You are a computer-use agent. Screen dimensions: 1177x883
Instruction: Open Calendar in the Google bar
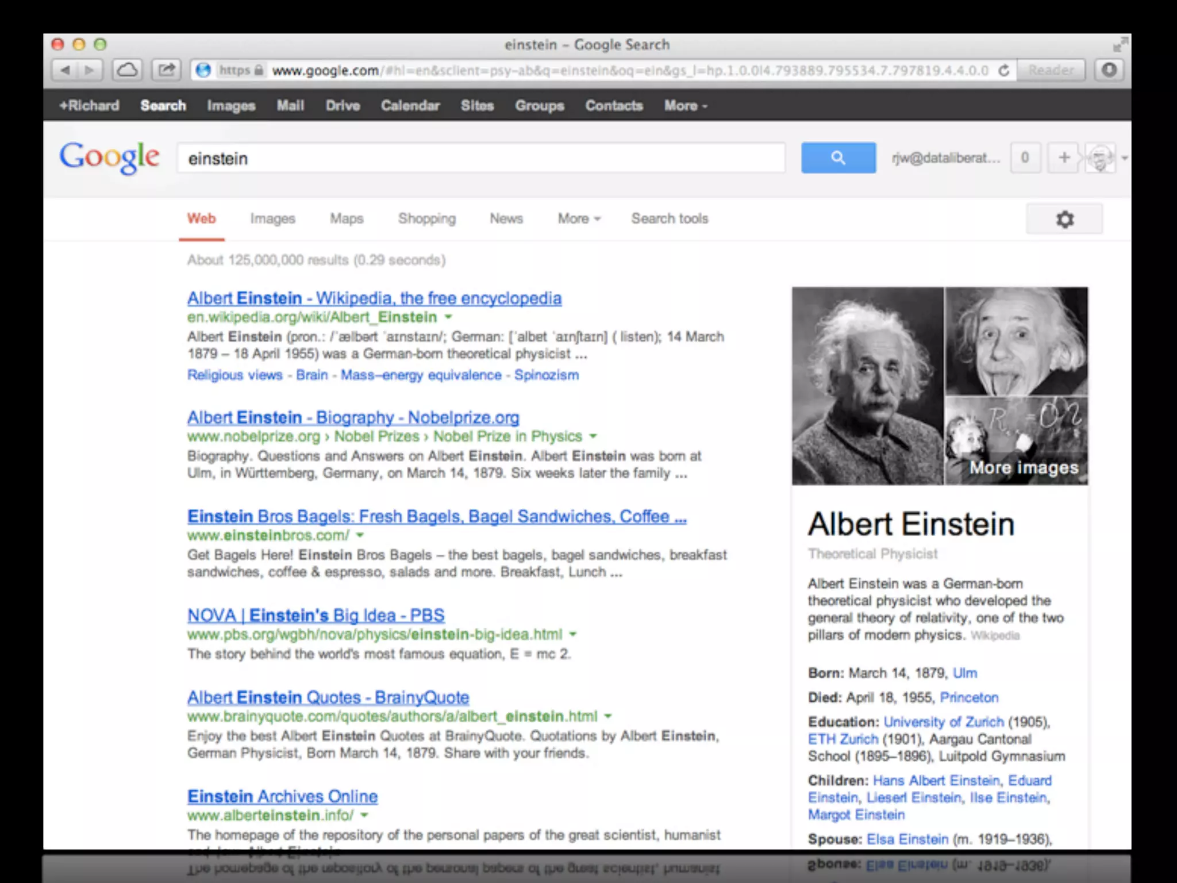click(410, 106)
